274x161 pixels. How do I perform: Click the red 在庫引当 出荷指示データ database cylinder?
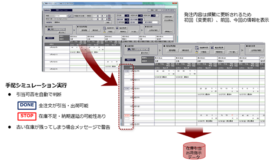(194, 151)
